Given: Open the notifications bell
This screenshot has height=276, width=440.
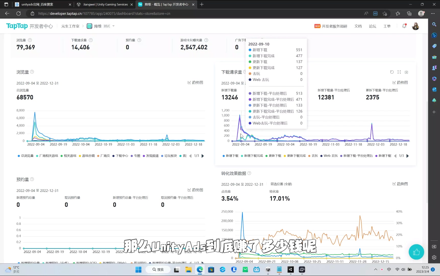Looking at the screenshot, I should [404, 26].
